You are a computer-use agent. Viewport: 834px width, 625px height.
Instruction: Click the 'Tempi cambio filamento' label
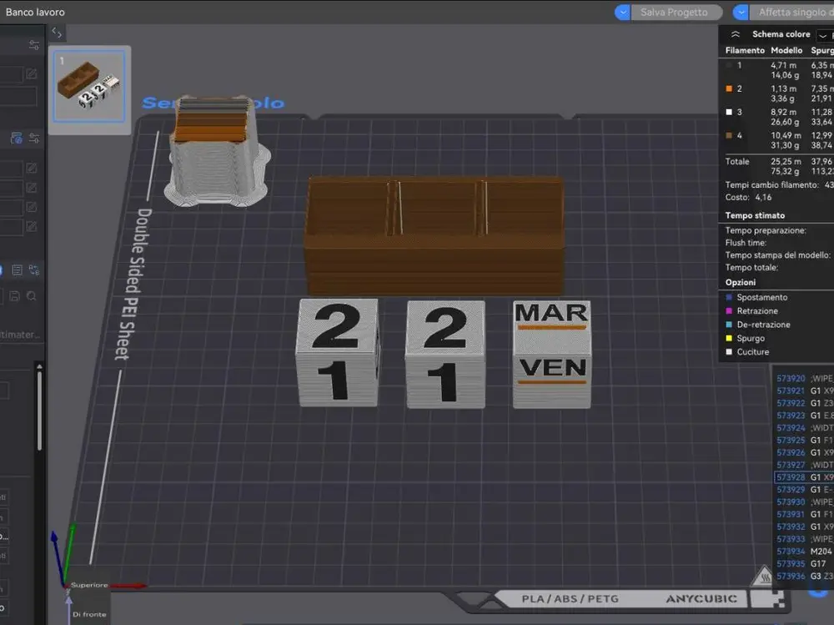(771, 184)
